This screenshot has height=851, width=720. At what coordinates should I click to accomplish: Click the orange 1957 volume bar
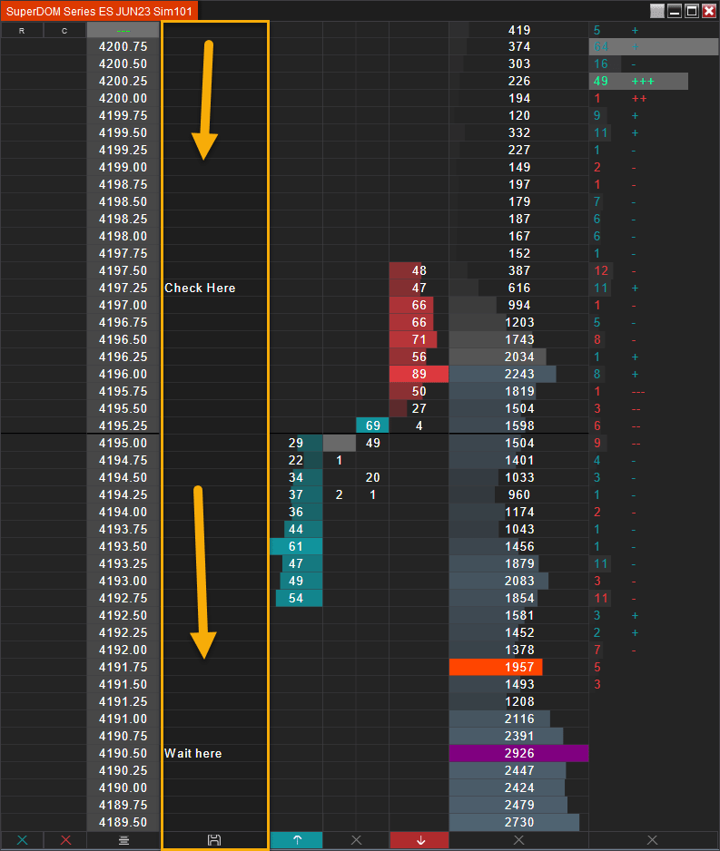[496, 667]
